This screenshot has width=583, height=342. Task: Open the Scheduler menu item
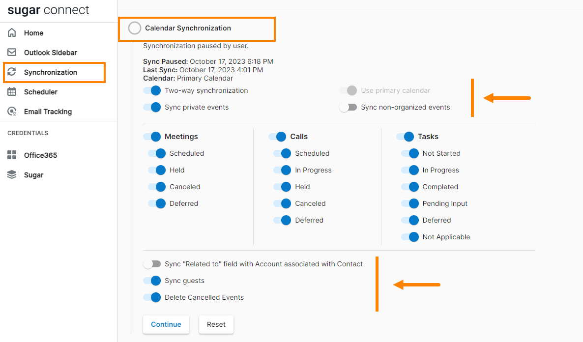click(41, 92)
